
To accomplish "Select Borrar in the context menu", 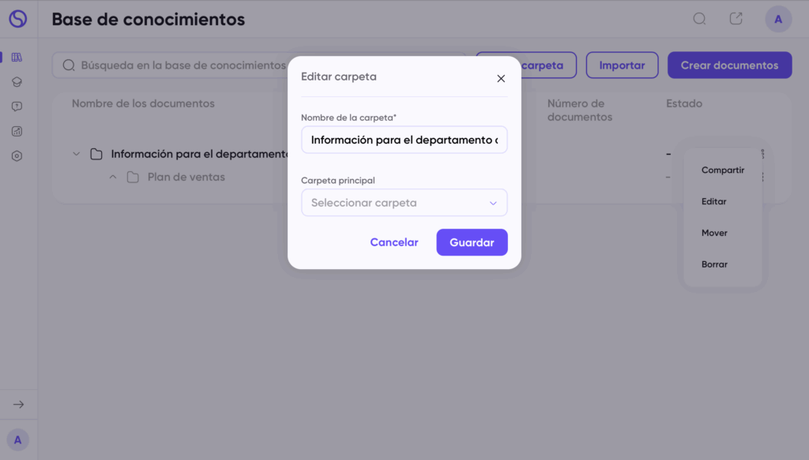I will pyautogui.click(x=714, y=264).
